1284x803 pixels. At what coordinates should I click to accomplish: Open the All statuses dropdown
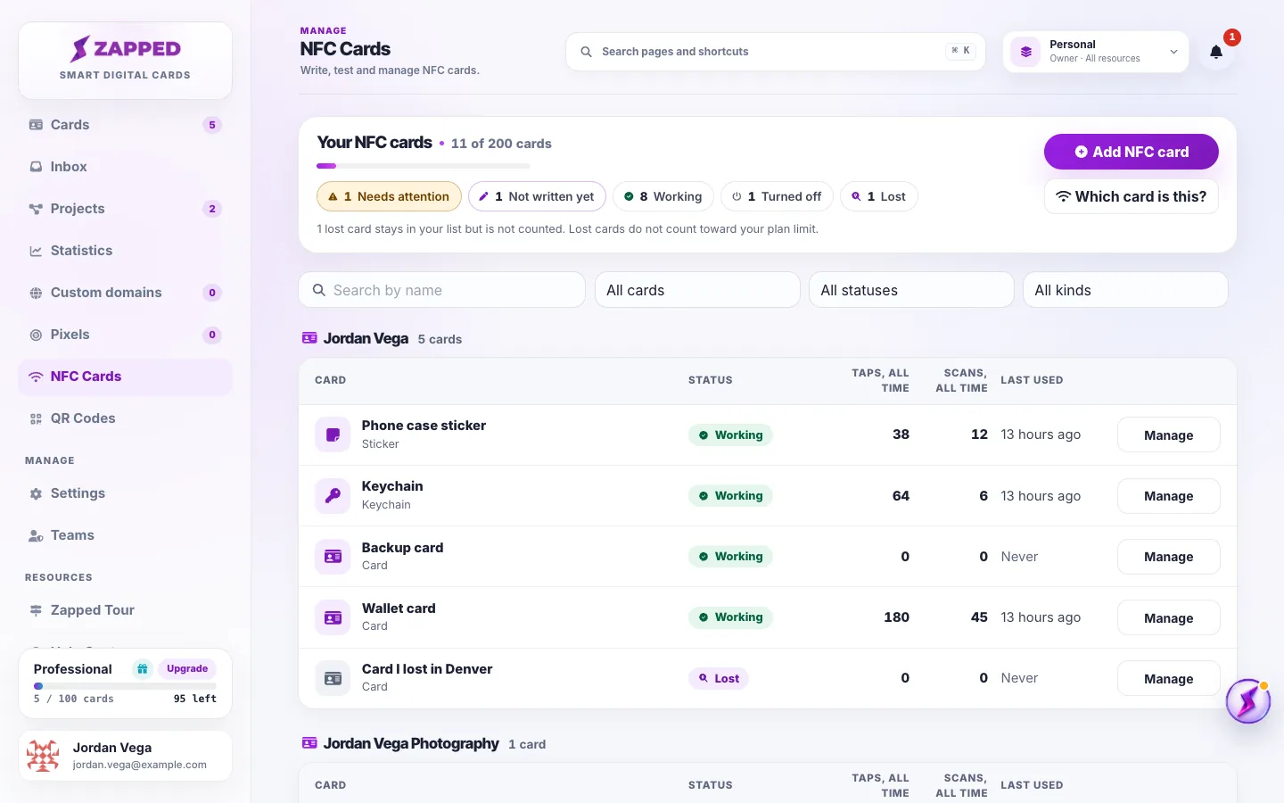[x=911, y=290]
